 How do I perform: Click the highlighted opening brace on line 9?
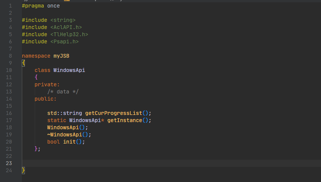(x=23, y=63)
